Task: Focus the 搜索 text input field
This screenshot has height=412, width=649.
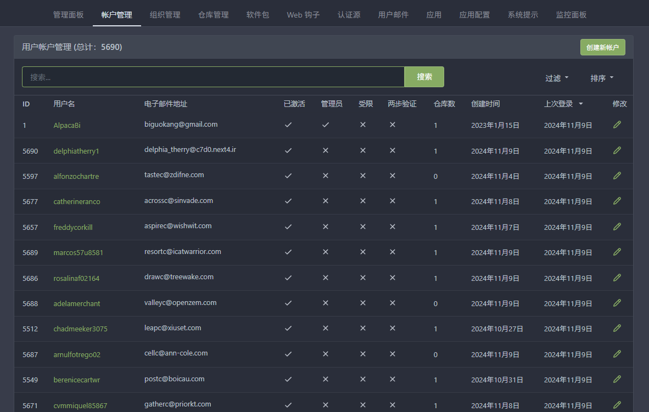Action: point(213,77)
